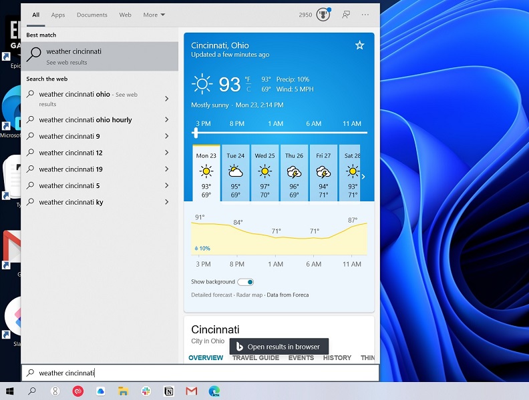Expand 'weather cincinnati 5' suggestion arrow

click(167, 185)
